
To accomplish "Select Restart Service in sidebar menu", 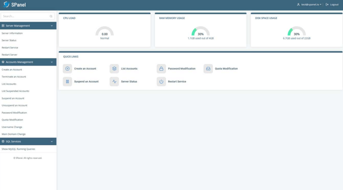I will click(10, 48).
